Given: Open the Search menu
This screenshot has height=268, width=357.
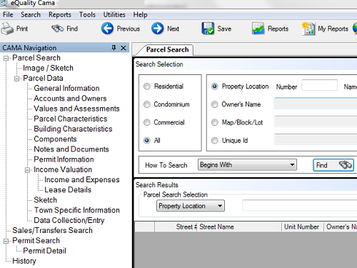Looking at the screenshot, I should pos(31,15).
